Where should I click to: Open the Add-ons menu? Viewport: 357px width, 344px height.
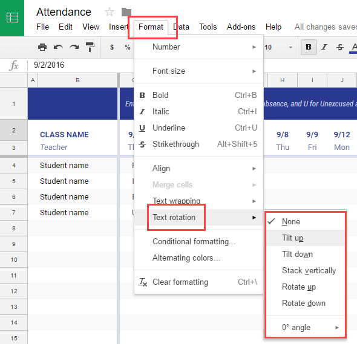[241, 27]
